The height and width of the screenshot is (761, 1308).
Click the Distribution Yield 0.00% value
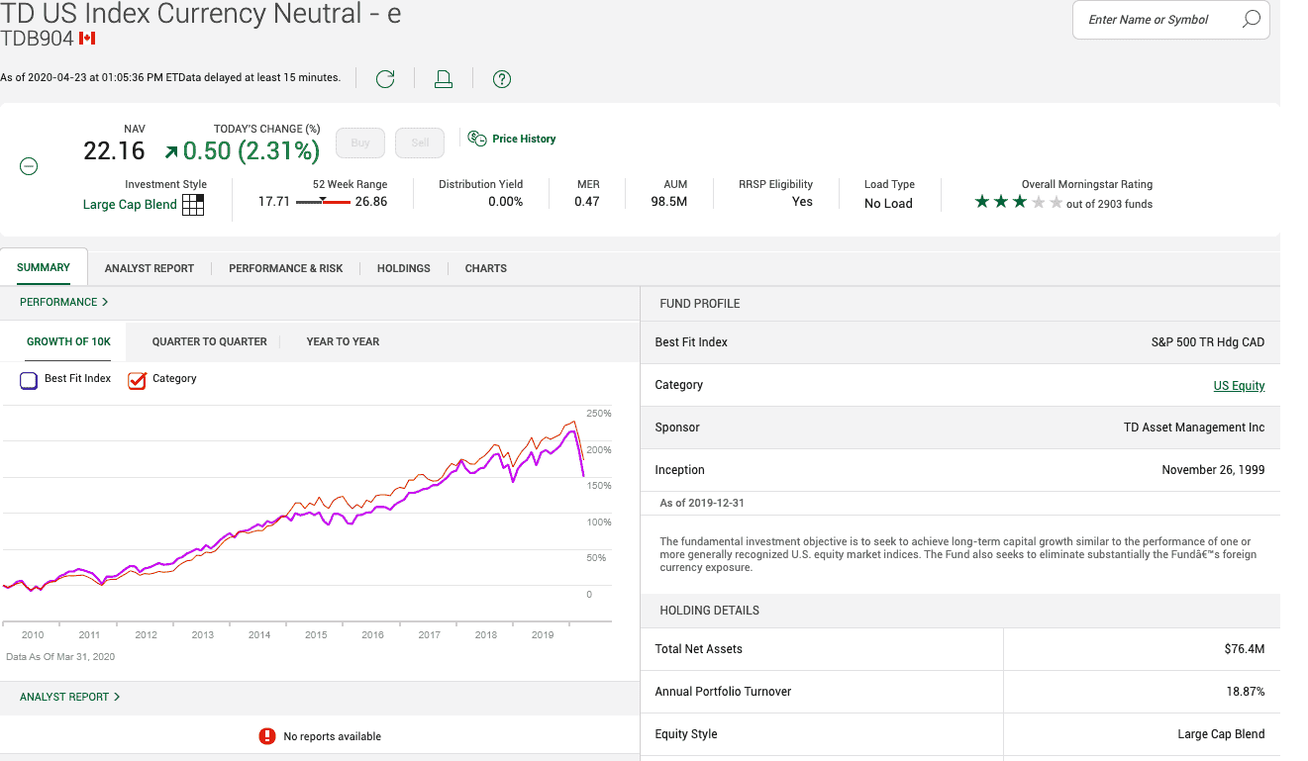pos(505,202)
